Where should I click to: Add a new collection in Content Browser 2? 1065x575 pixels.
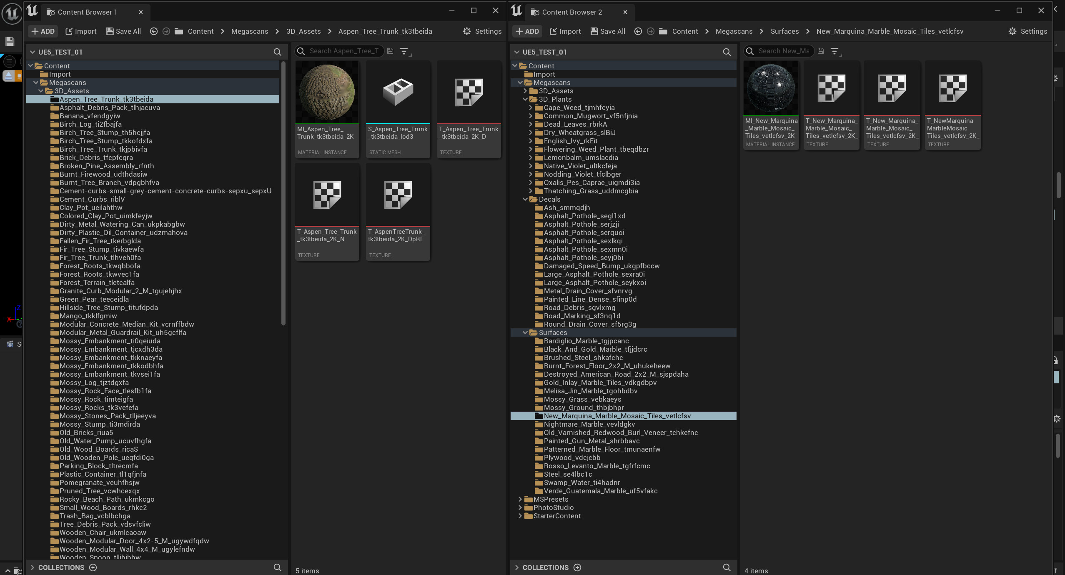tap(577, 567)
